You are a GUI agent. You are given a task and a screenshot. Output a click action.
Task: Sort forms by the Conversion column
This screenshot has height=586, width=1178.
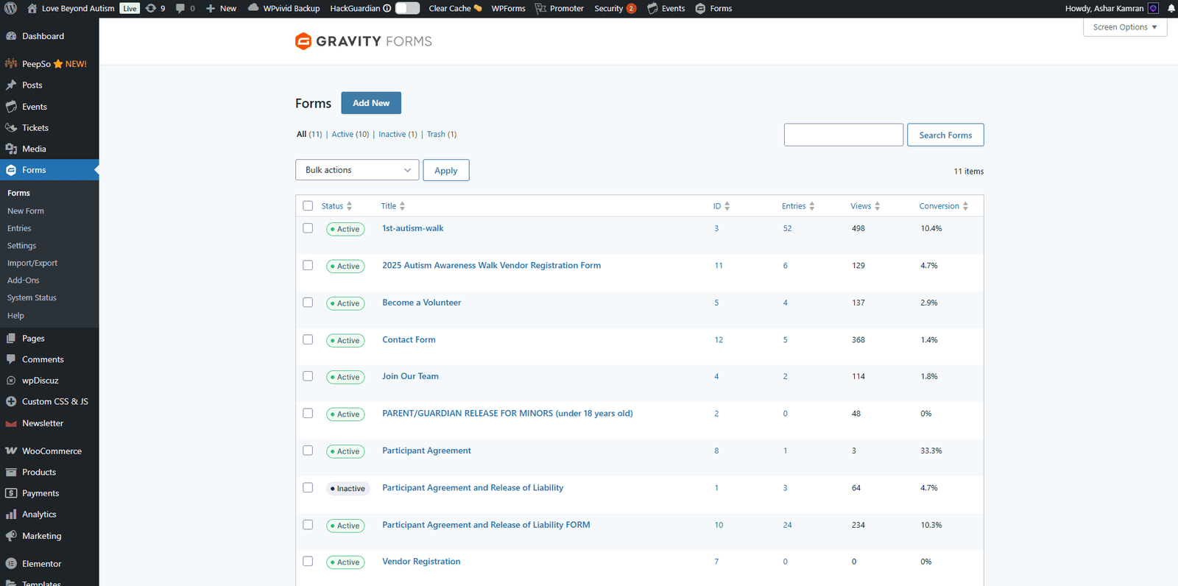click(x=944, y=206)
